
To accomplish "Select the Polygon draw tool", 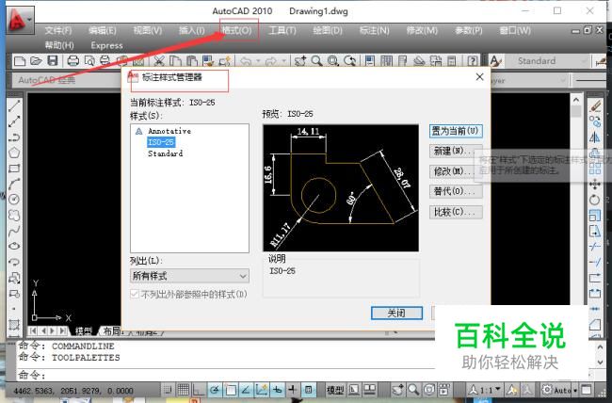I will tap(14, 153).
